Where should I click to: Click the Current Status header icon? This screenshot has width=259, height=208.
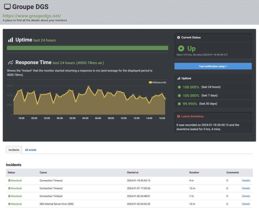tap(179, 37)
